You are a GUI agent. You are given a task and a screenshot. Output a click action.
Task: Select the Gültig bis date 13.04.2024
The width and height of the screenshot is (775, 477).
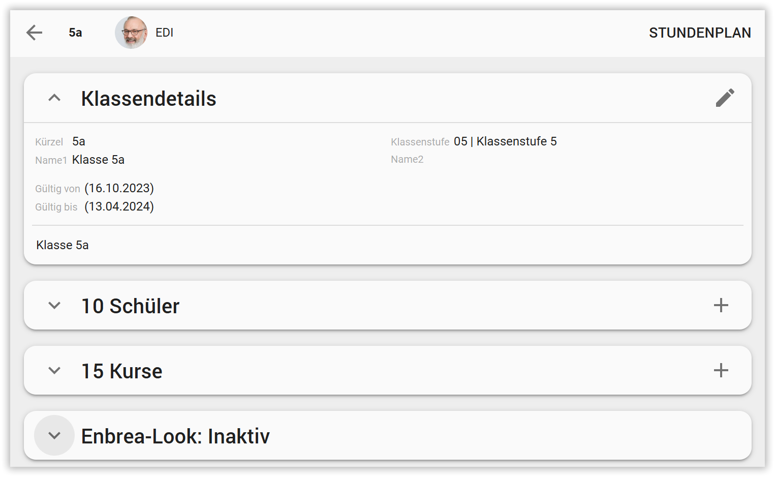(x=119, y=206)
